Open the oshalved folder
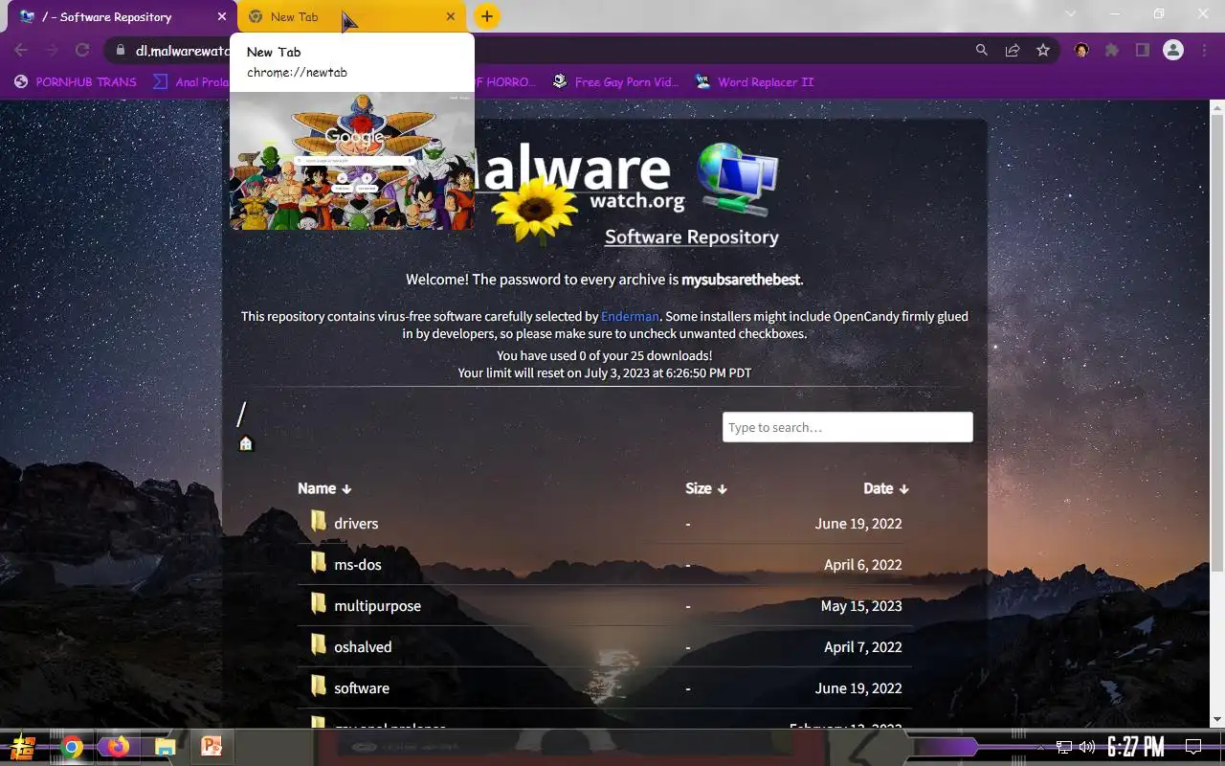 coord(363,647)
